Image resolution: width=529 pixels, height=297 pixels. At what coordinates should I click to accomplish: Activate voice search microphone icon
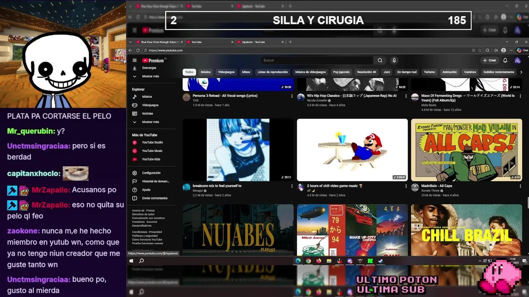coord(394,60)
